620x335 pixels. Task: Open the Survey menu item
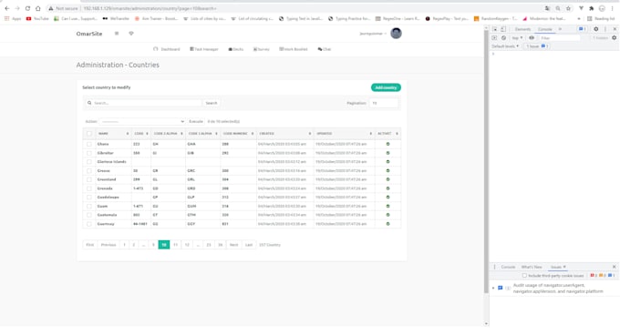point(262,49)
